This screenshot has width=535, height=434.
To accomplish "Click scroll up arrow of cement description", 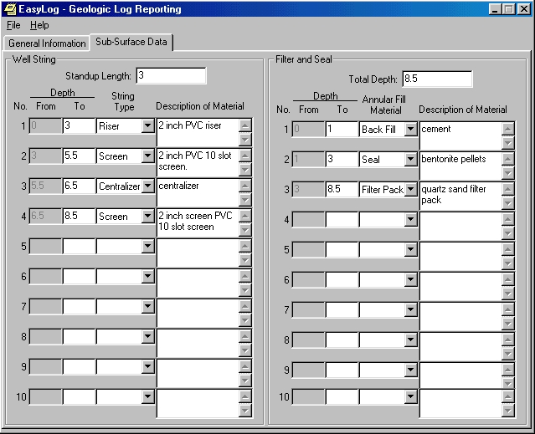I will click(508, 129).
